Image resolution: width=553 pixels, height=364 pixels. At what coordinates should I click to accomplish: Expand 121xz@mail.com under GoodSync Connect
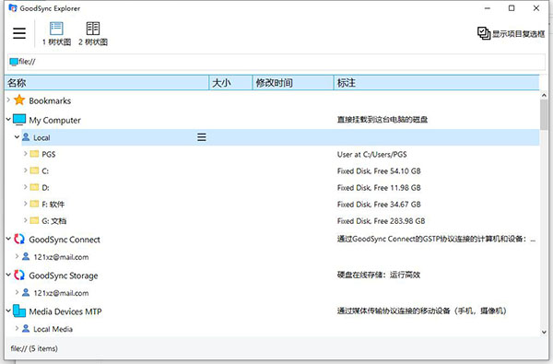17,256
